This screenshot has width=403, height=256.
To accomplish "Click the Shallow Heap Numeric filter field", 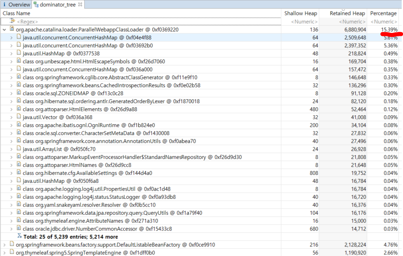I will [304, 22].
